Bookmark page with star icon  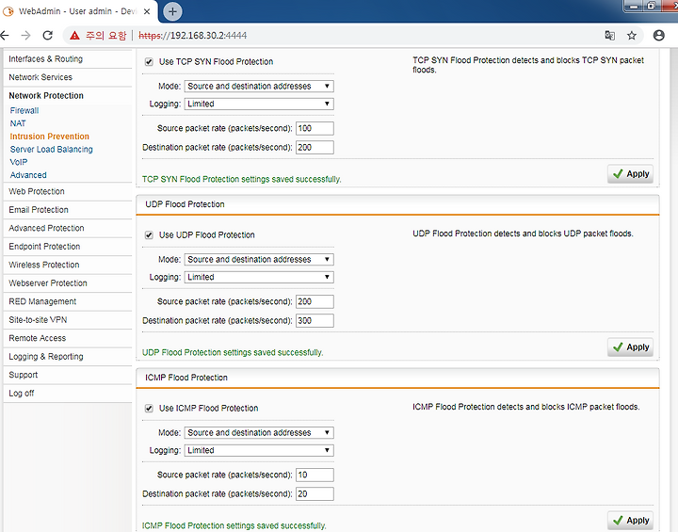(x=632, y=36)
